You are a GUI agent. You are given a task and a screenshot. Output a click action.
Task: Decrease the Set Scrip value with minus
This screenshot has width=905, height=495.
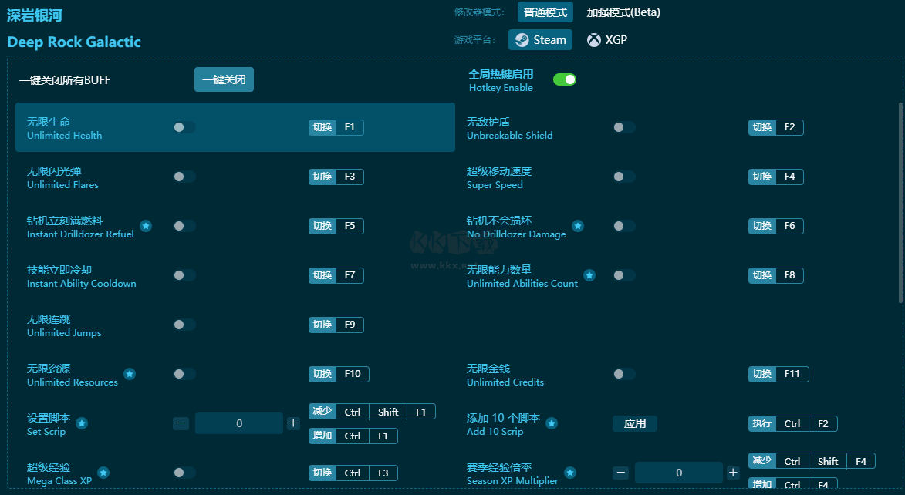[x=181, y=423]
